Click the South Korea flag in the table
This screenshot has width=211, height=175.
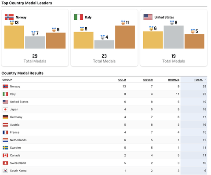coord(5,171)
